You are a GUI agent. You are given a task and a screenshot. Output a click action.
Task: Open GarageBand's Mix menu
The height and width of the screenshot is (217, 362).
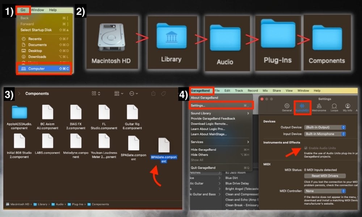(x=265, y=91)
